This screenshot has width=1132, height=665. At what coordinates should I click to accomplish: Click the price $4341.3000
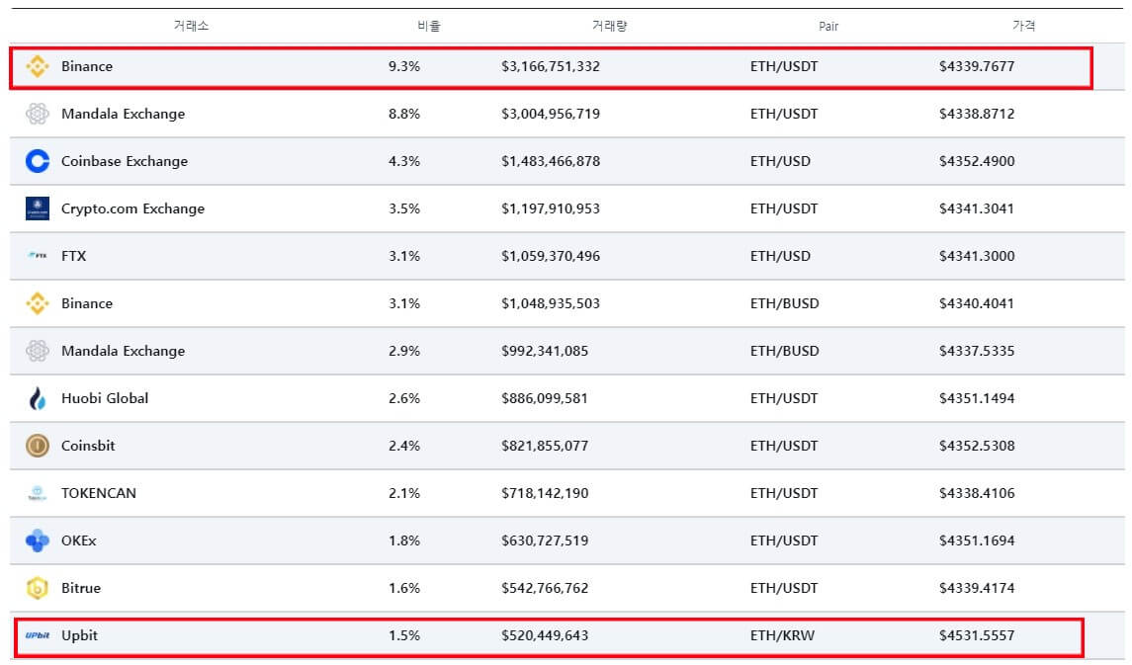[x=977, y=256]
